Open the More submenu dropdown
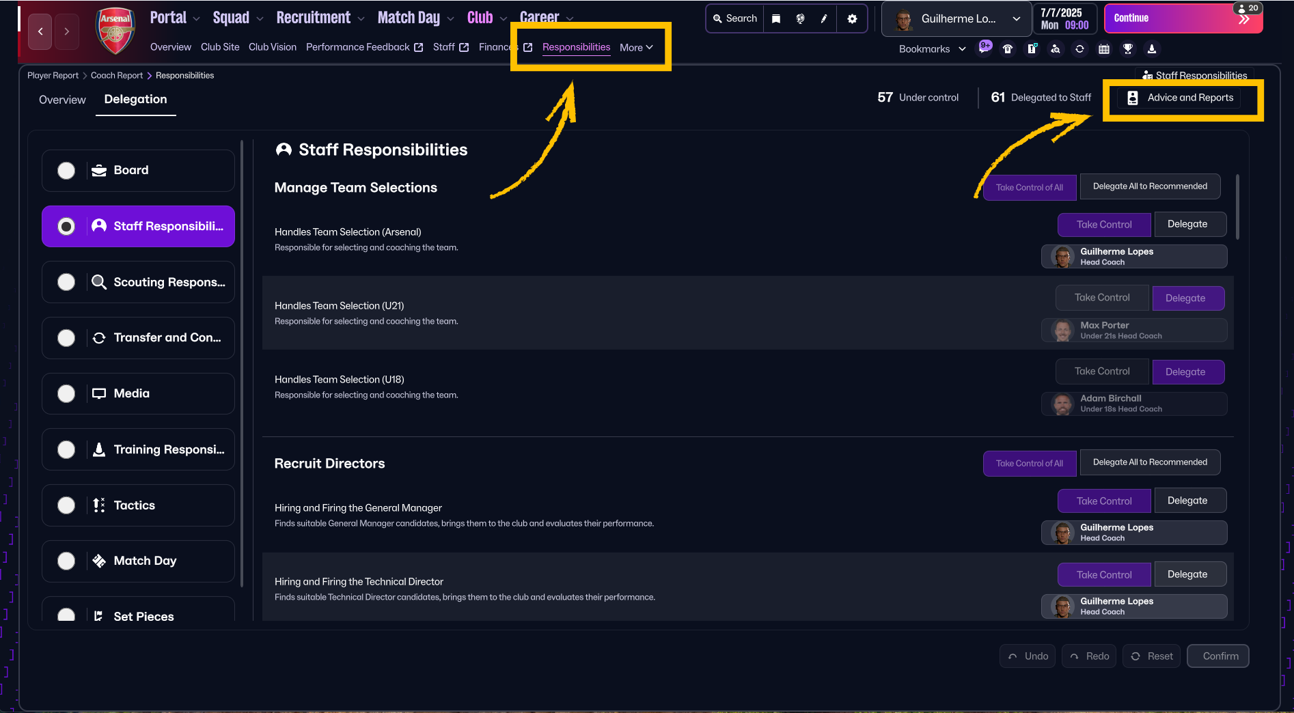 click(x=636, y=47)
